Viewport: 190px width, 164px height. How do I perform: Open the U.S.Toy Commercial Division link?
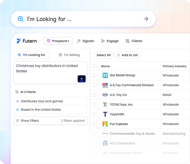click(132, 85)
